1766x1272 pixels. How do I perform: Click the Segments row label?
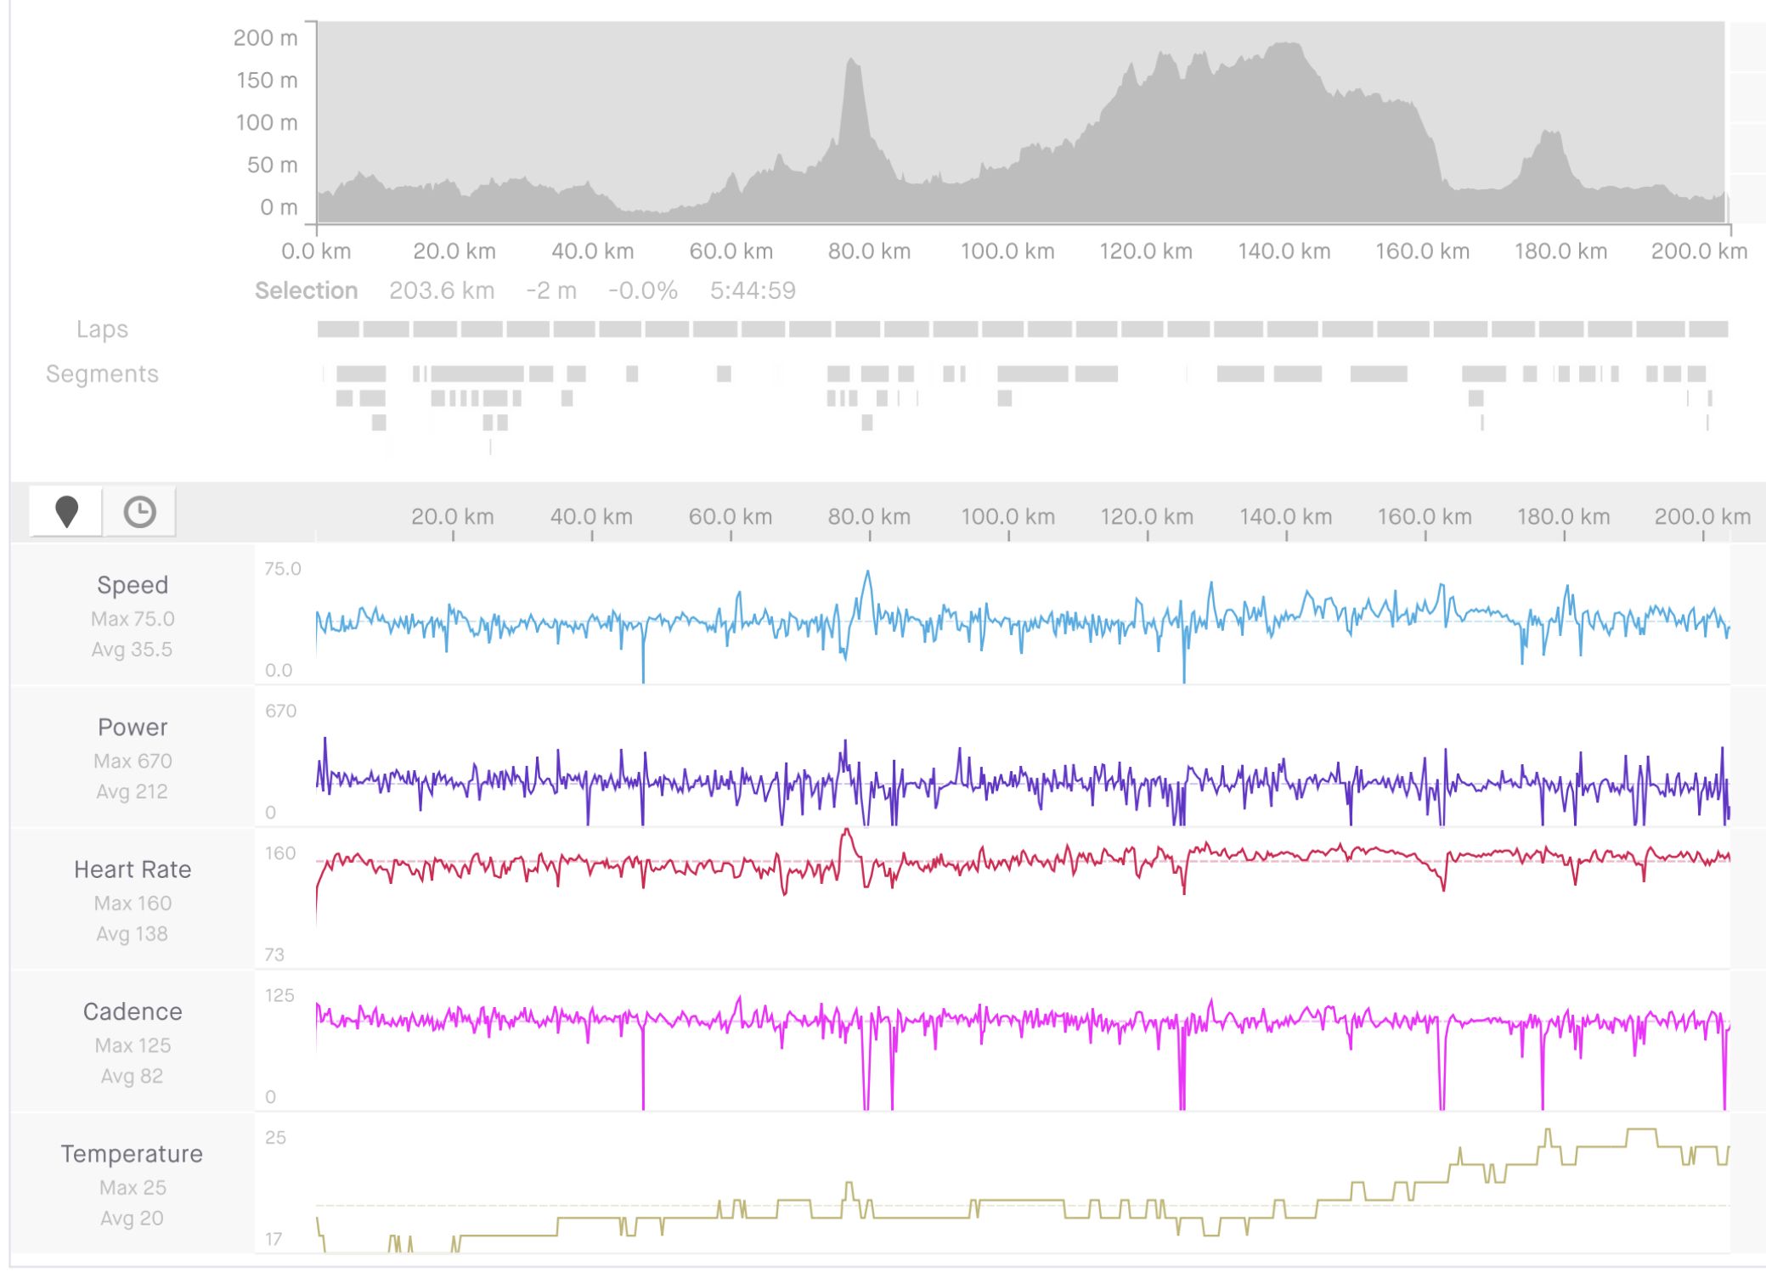(x=102, y=374)
